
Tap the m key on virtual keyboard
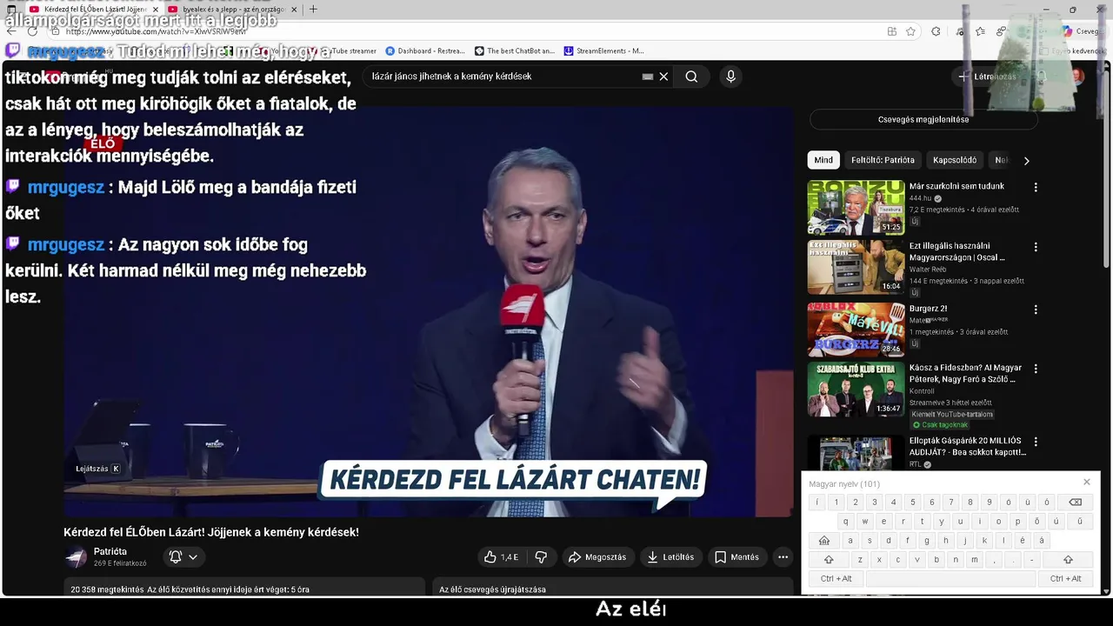[975, 560]
